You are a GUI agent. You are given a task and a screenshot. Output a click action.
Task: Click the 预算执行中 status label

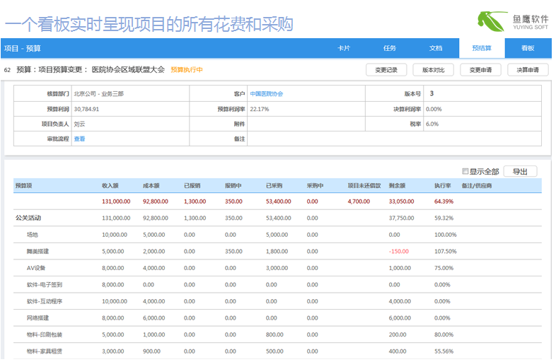tap(187, 70)
